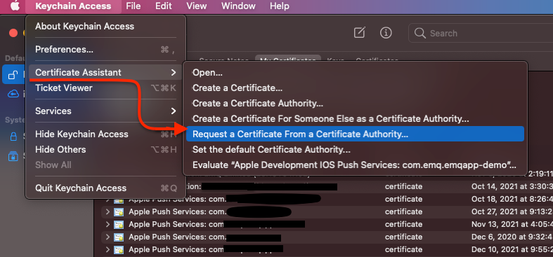The height and width of the screenshot is (257, 553).
Task: Click the red close window button
Action: pyautogui.click(x=13, y=33)
